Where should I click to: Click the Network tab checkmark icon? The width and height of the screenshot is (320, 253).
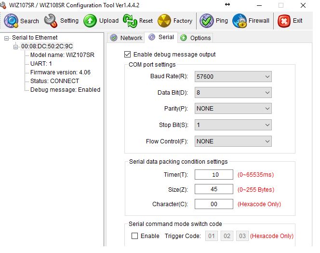click(x=114, y=38)
